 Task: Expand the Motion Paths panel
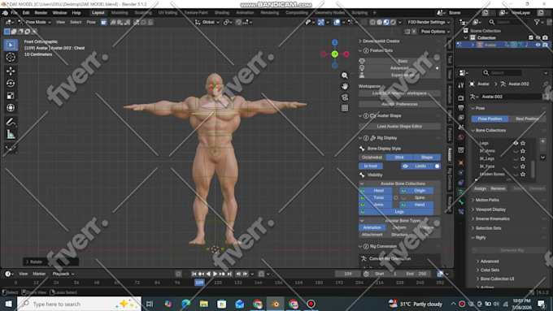[x=486, y=200]
